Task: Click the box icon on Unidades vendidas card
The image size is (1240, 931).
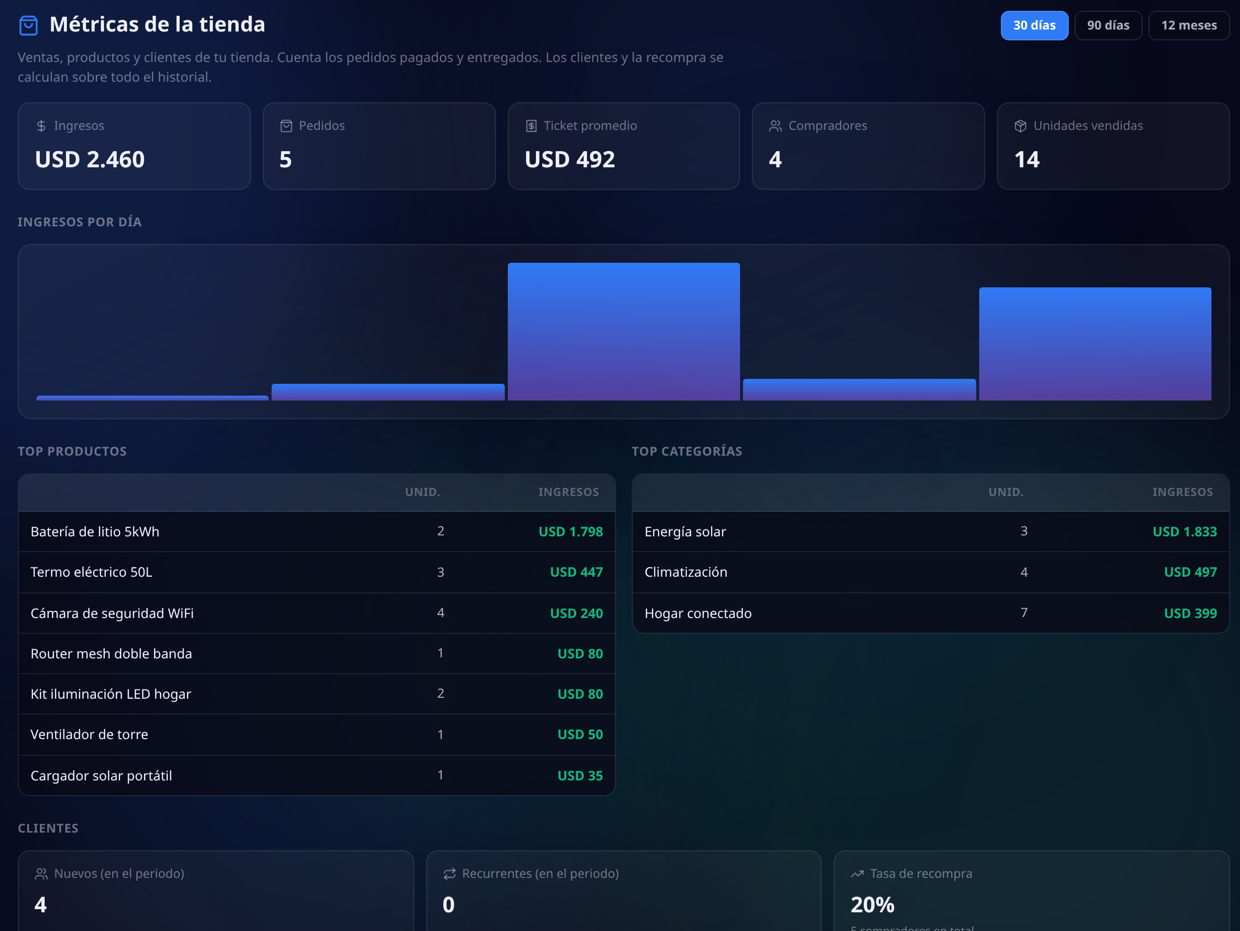Action: point(1020,126)
